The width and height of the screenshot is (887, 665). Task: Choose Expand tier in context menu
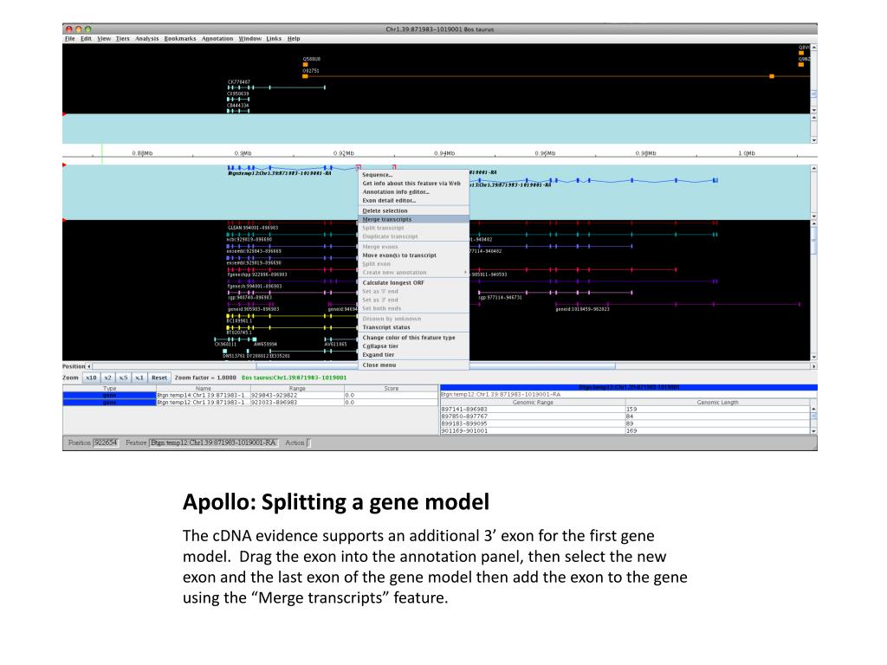tap(413, 354)
